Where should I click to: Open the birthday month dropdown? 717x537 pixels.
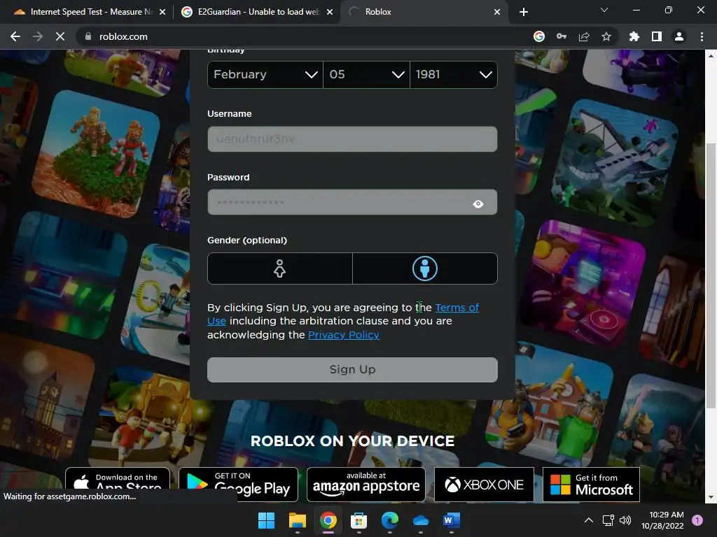coord(265,74)
